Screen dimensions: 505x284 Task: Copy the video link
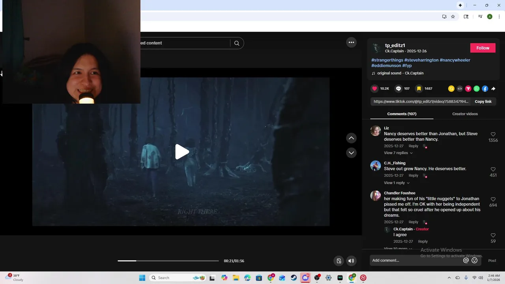pyautogui.click(x=483, y=101)
